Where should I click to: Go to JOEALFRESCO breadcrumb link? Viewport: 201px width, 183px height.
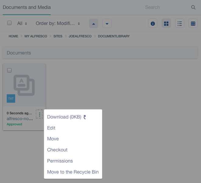(80, 36)
